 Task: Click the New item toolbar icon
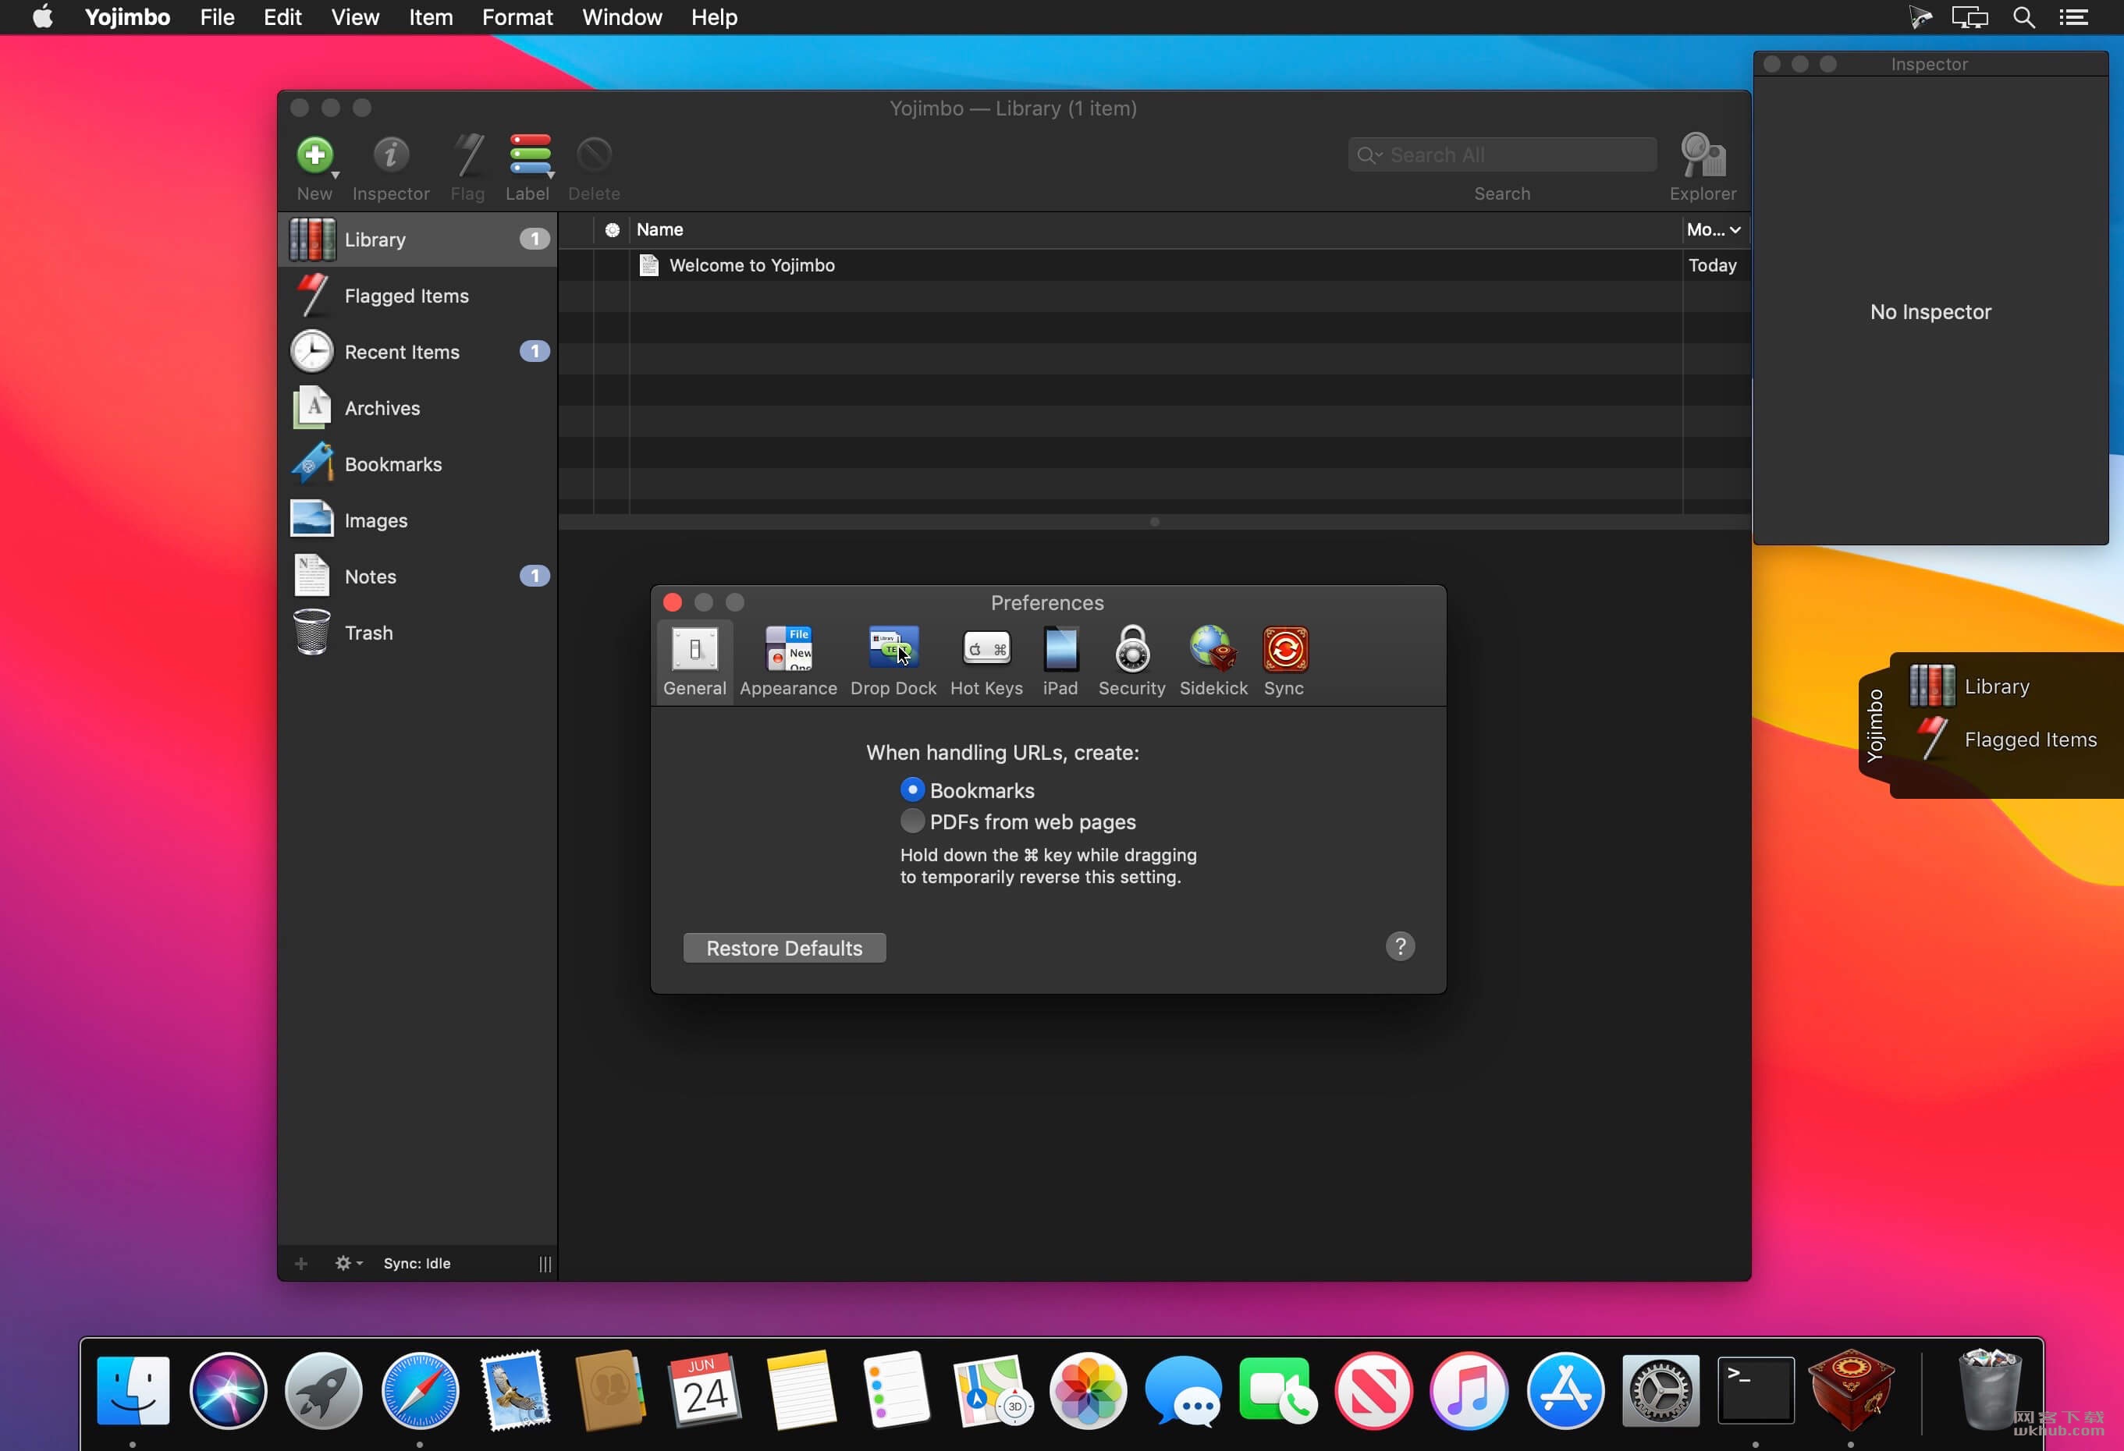click(x=315, y=156)
